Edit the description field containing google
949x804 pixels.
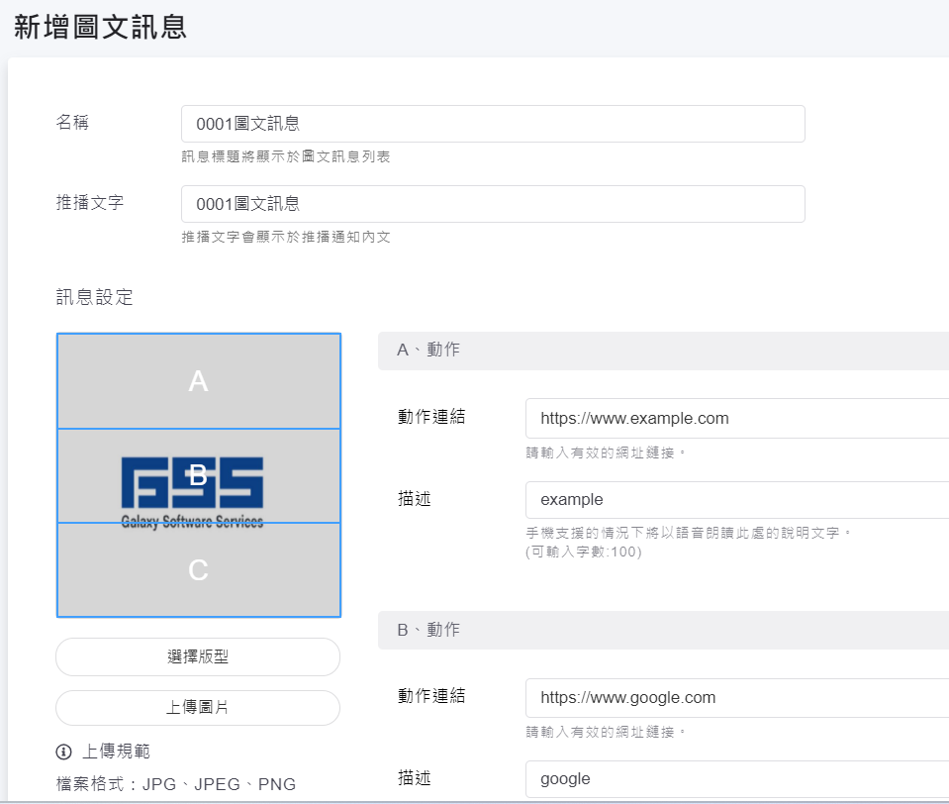(736, 779)
